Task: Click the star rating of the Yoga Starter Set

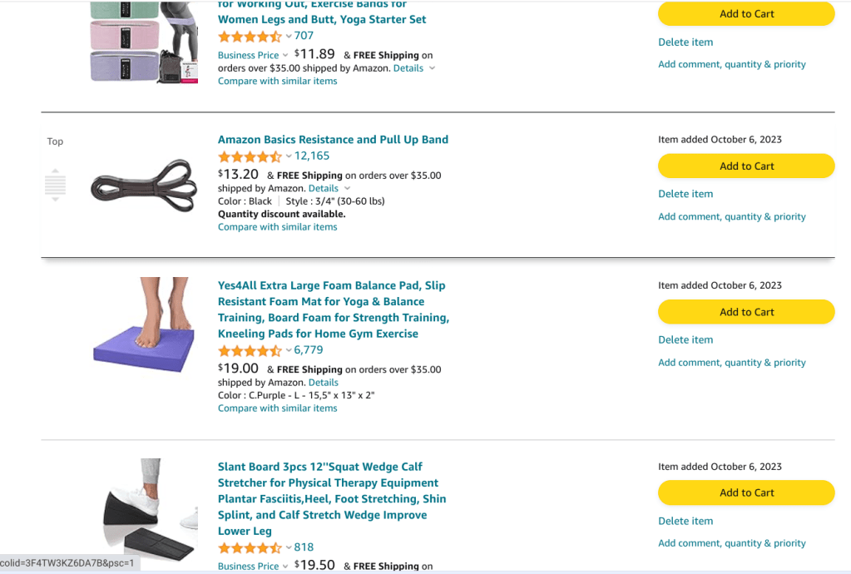Action: pos(250,37)
